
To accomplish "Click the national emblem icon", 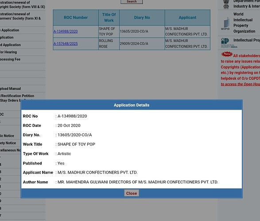I will [226, 4].
